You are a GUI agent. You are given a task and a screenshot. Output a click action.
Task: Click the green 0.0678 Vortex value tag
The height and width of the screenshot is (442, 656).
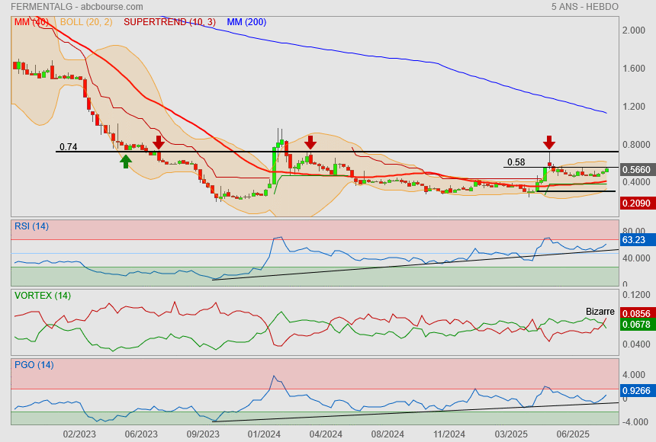tap(636, 325)
